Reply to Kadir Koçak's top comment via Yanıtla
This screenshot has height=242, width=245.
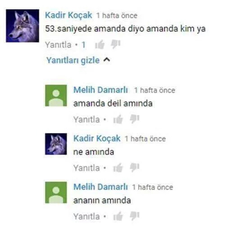coord(58,45)
